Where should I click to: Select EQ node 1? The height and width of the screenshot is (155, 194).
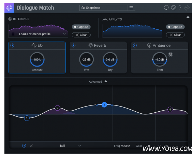coord(27,118)
